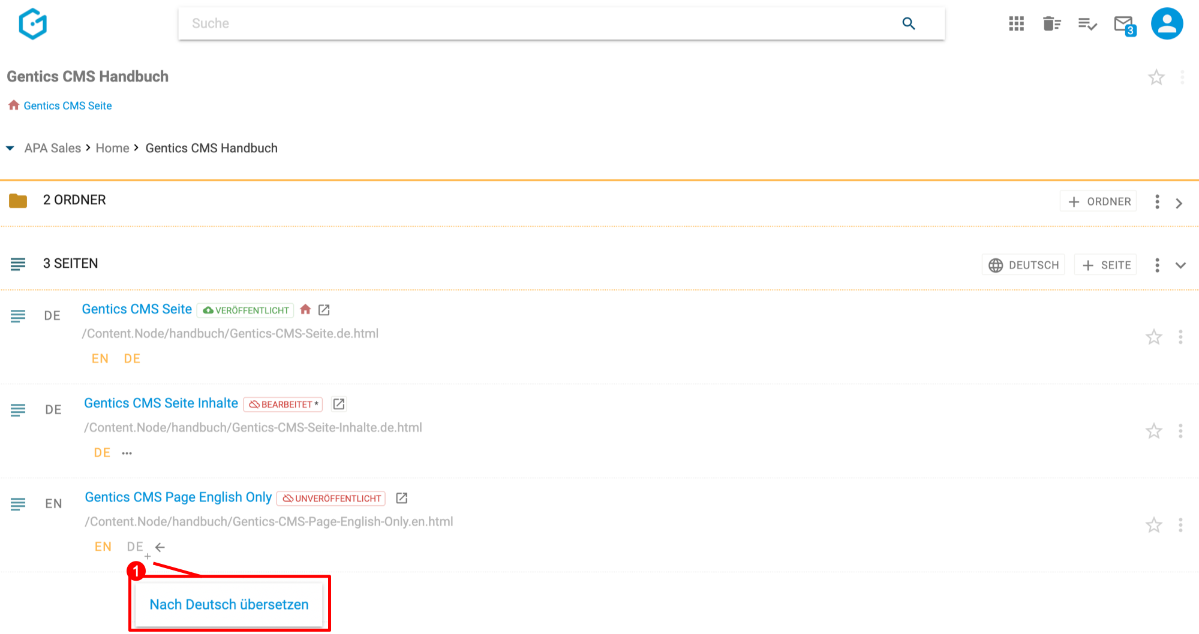This screenshot has width=1199, height=634.
Task: Open the Seiten list options menu
Action: (x=1157, y=265)
